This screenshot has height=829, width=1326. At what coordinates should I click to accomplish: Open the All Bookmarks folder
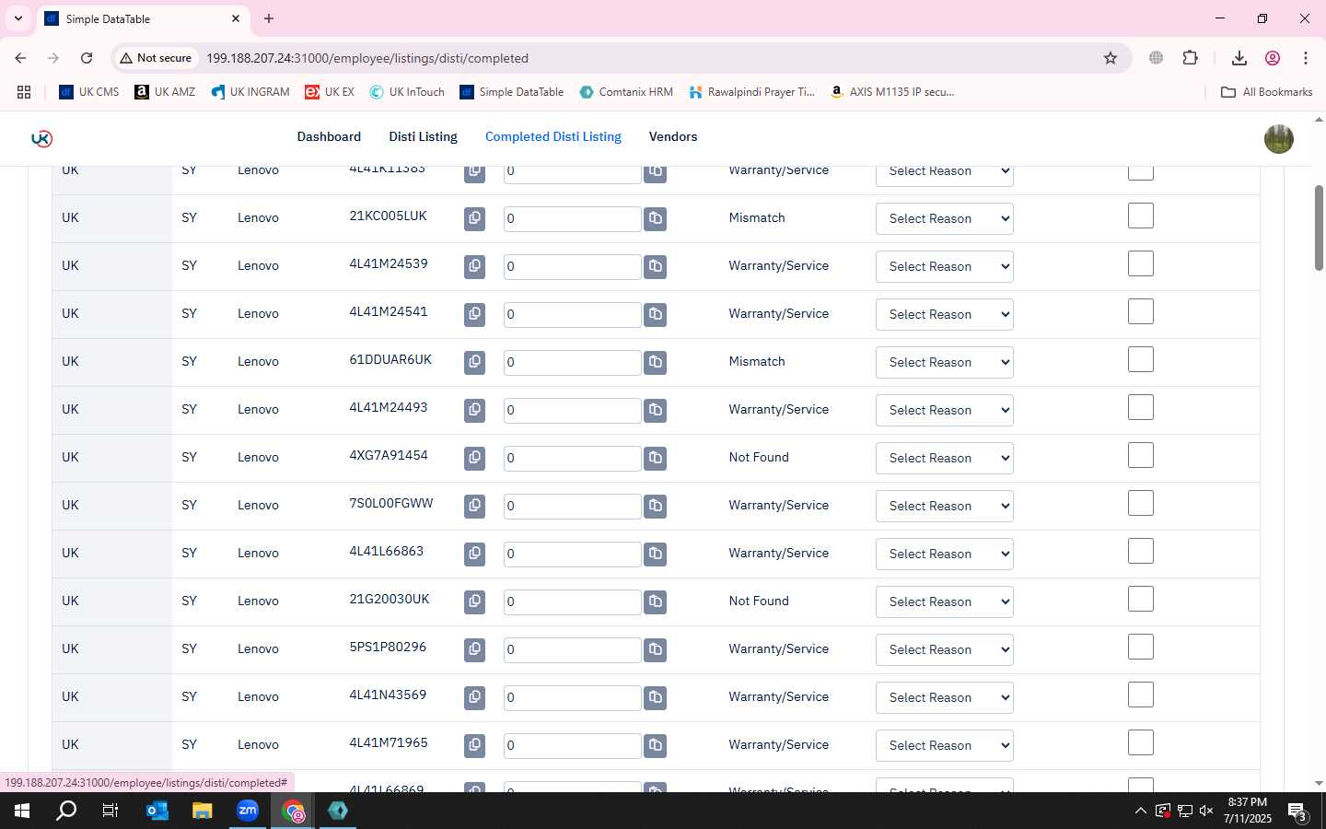1266,92
